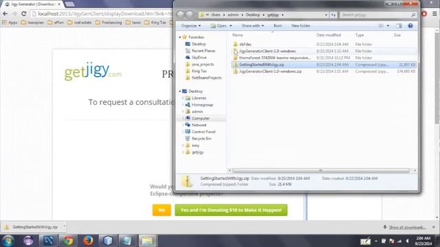The width and height of the screenshot is (440, 247).
Task: Click green Donating $10 button
Action: [231, 210]
